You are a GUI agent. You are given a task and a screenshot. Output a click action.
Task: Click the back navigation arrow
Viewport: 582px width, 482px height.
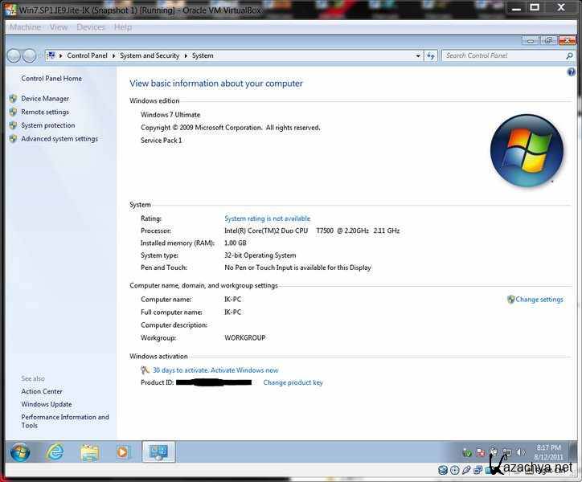pyautogui.click(x=14, y=56)
